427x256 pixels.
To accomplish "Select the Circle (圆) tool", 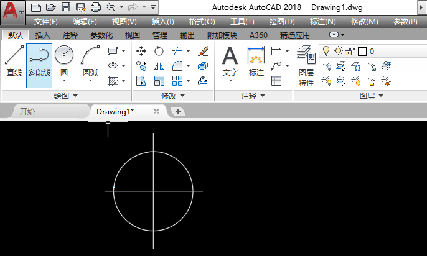I will [64, 61].
